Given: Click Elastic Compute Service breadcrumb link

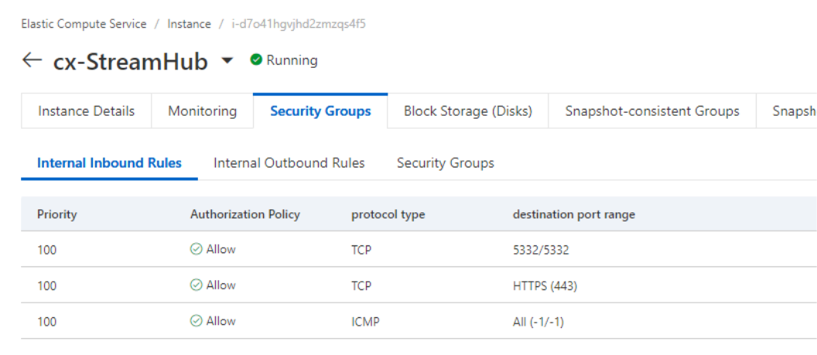Looking at the screenshot, I should (x=84, y=24).
